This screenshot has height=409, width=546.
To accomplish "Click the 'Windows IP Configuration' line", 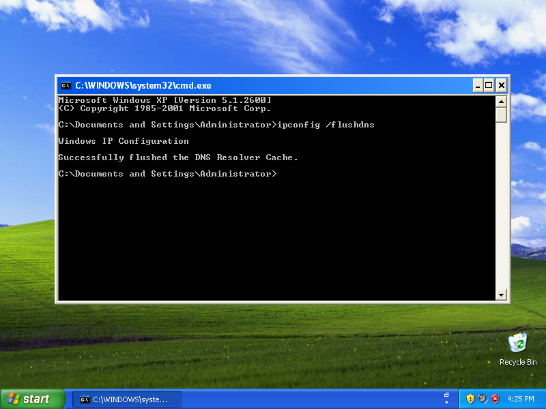I will (x=124, y=141).
